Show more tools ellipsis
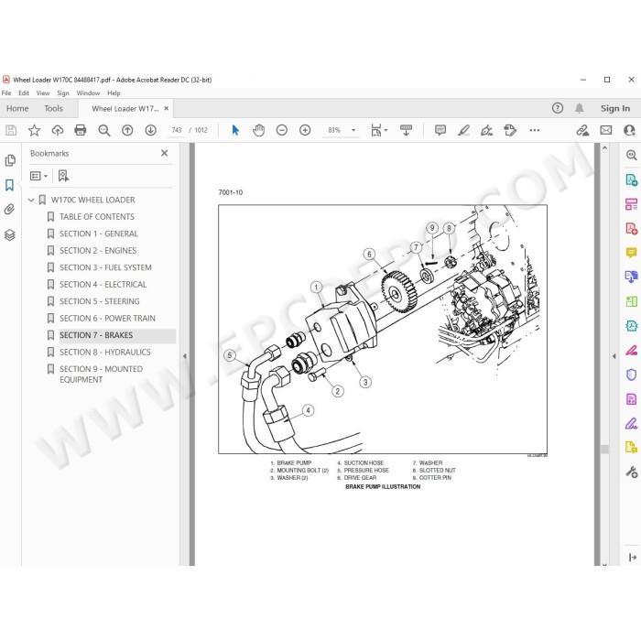This screenshot has height=641, width=641. point(534,130)
